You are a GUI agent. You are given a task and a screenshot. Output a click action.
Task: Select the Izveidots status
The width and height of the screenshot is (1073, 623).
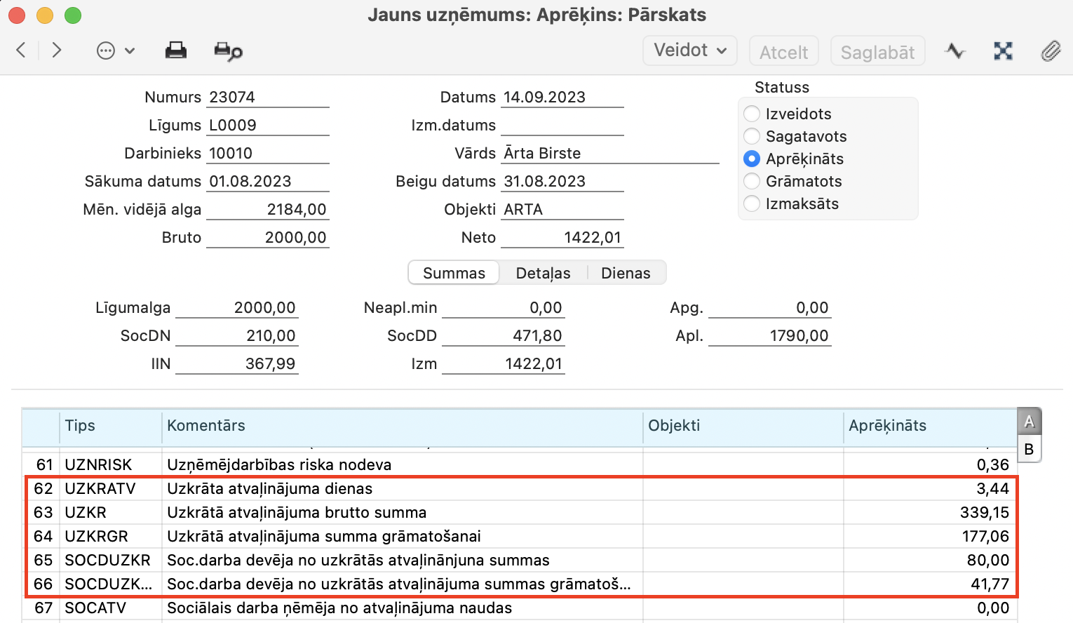pyautogui.click(x=752, y=114)
